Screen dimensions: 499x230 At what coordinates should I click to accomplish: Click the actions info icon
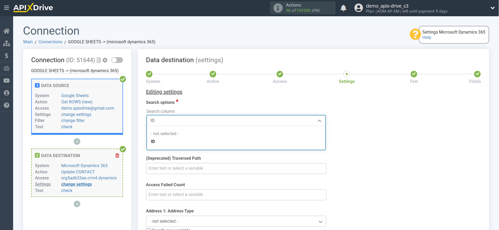coord(278,8)
